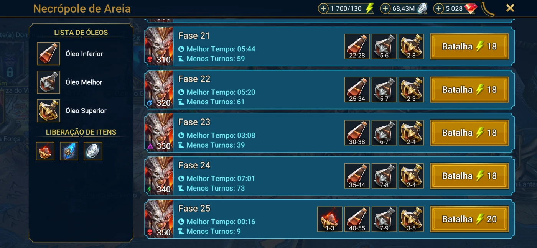The image size is (537, 248).
Task: Start Batalha for Fase 22
Action: 469,90
